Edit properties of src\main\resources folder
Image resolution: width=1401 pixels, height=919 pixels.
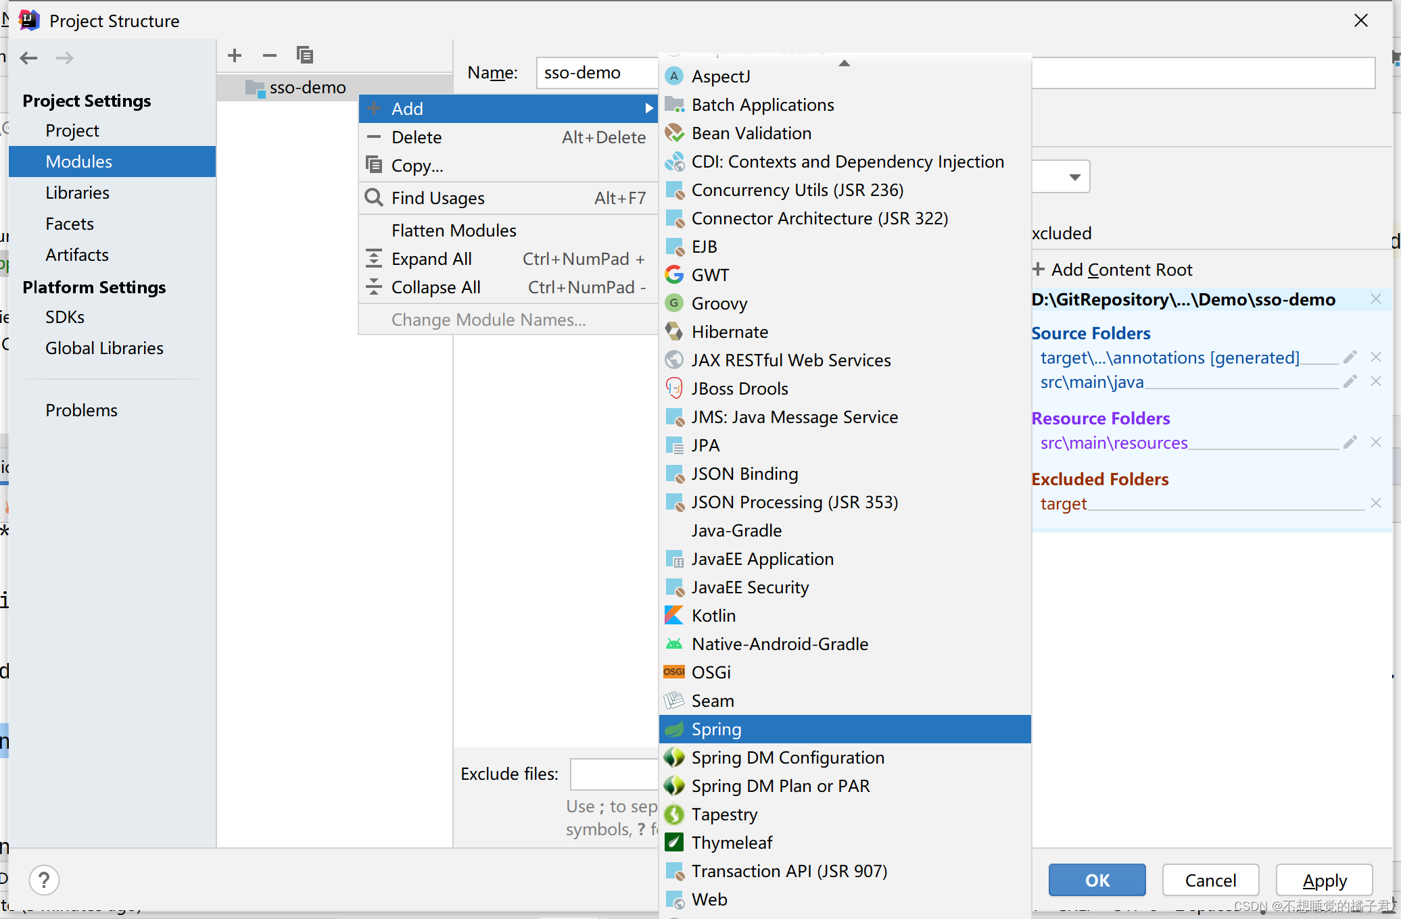[x=1350, y=443]
